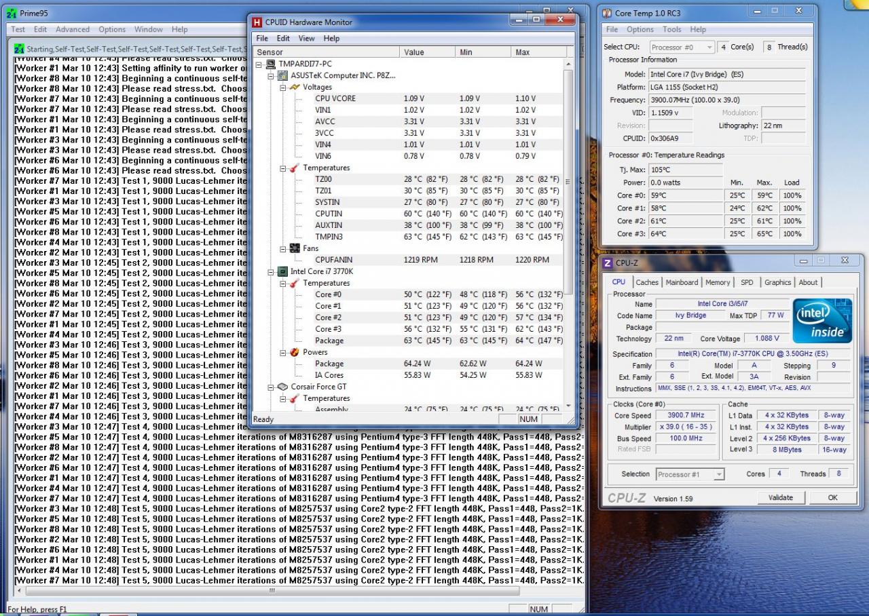Click the CPU VCORE voltage row

pyautogui.click(x=409, y=98)
